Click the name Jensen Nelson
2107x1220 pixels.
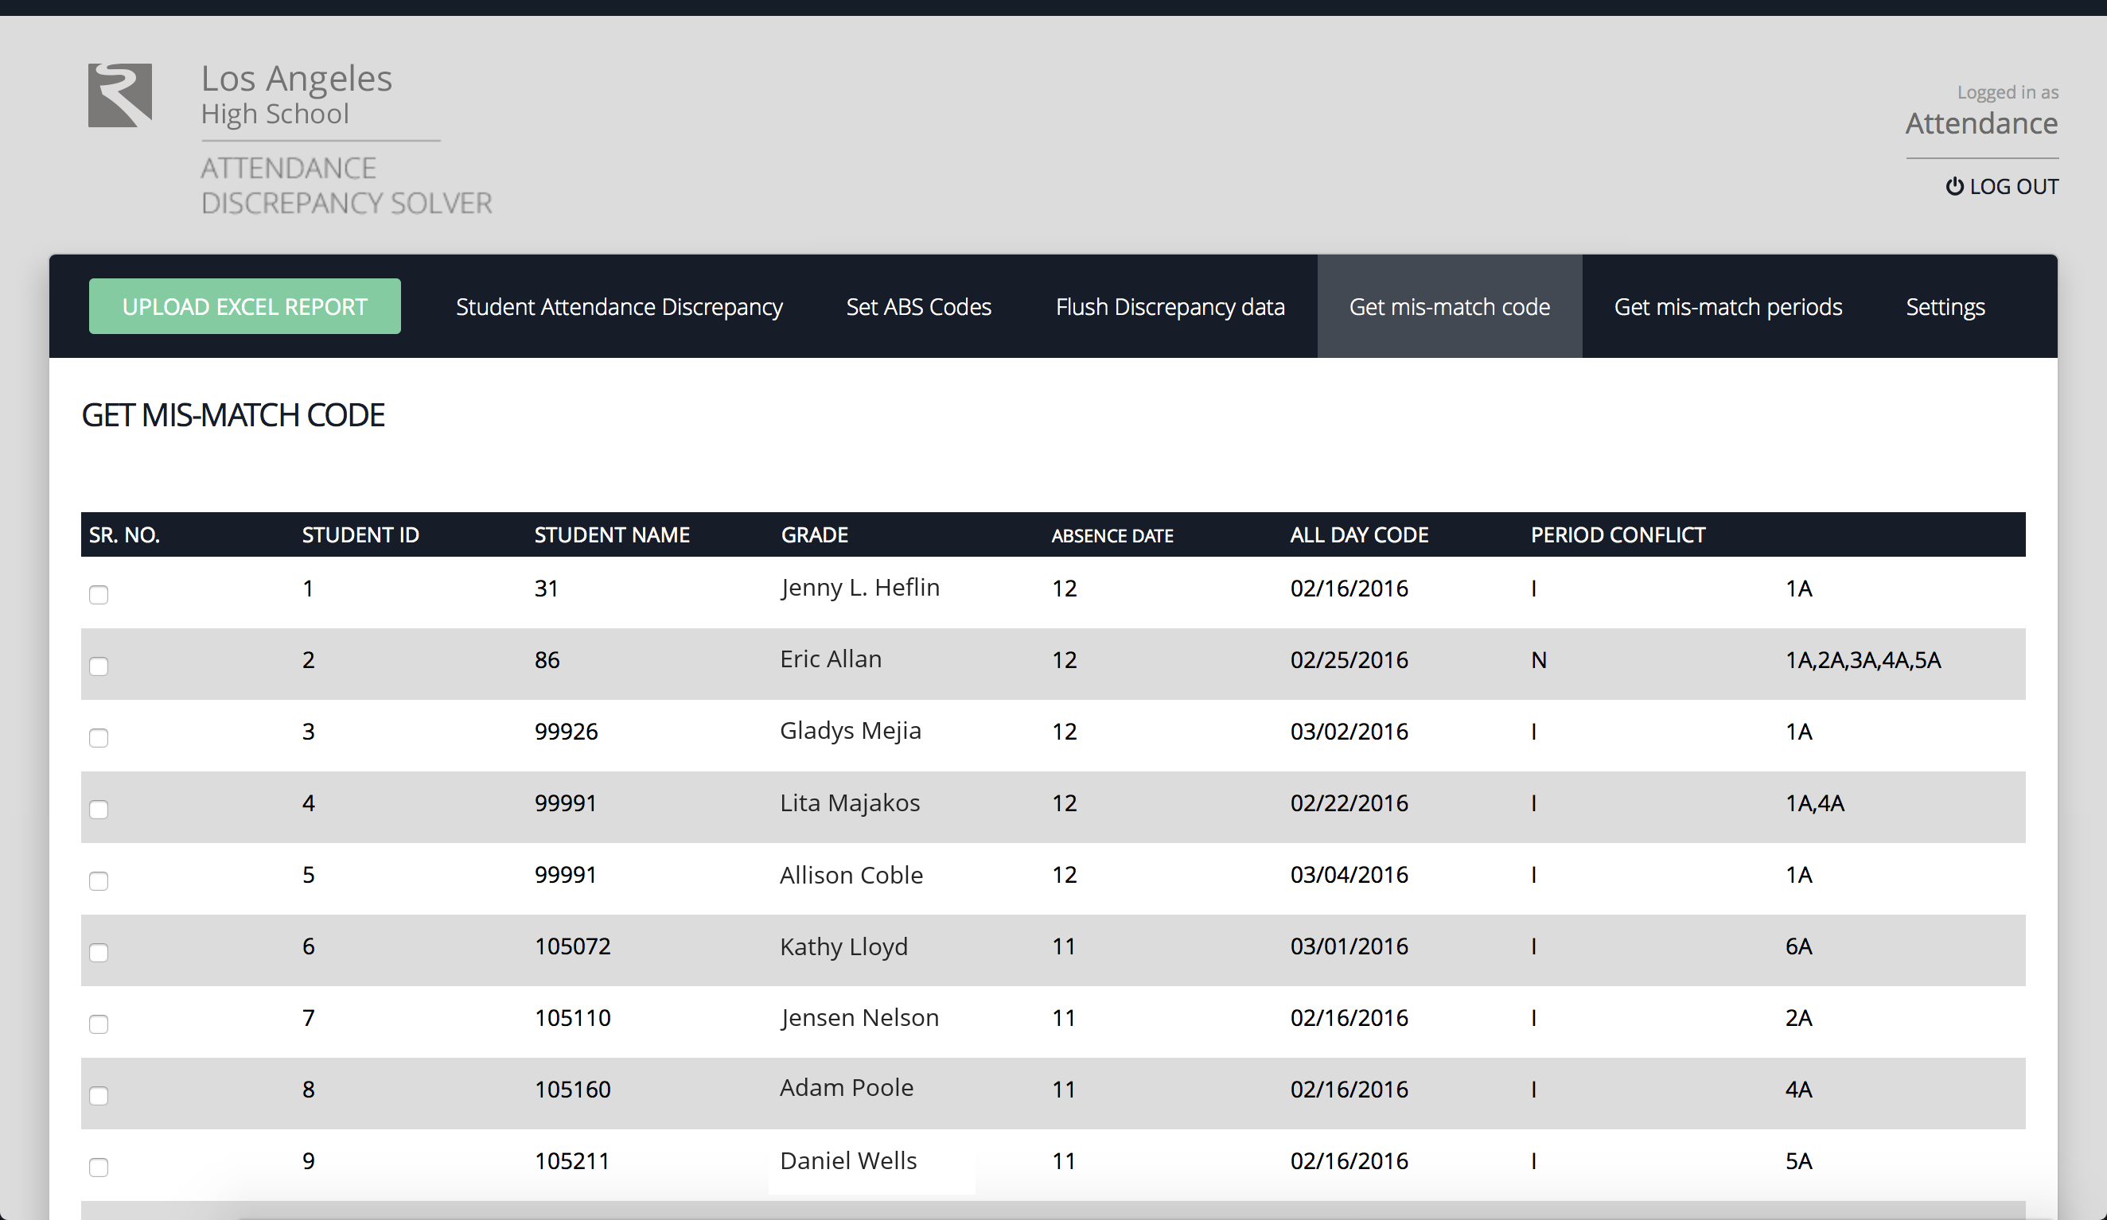pyautogui.click(x=859, y=1018)
